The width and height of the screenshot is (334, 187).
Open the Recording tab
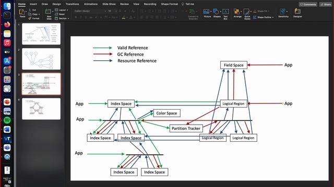tap(150, 4)
